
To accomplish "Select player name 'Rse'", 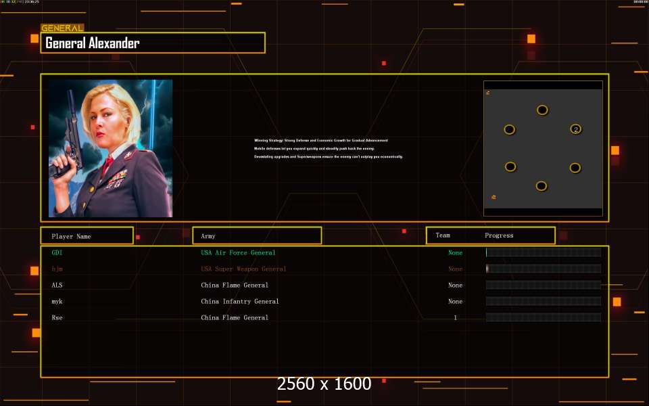I will [x=57, y=318].
